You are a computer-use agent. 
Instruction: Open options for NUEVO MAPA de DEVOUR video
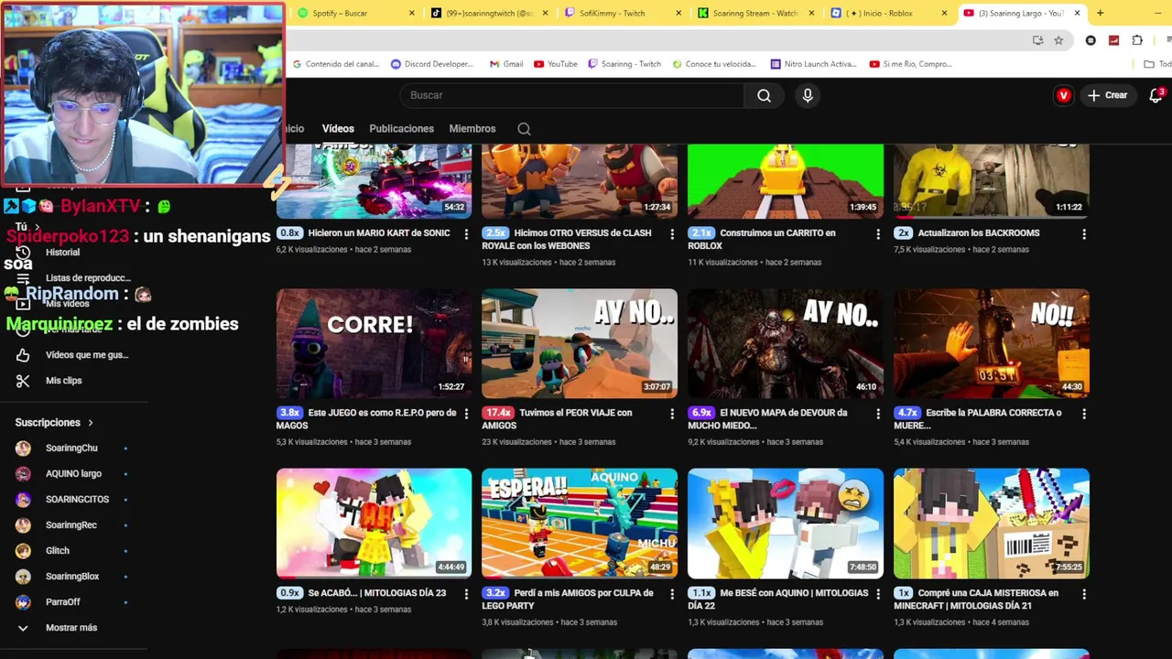[878, 414]
